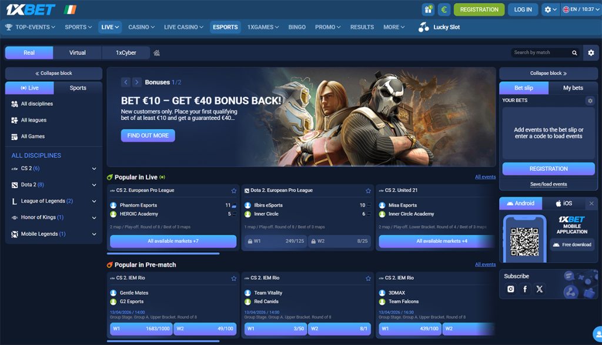Select the iOS app tab
The width and height of the screenshot is (602, 345).
pos(564,203)
